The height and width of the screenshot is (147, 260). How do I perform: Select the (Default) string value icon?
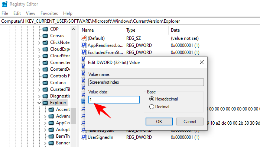[x=84, y=38]
